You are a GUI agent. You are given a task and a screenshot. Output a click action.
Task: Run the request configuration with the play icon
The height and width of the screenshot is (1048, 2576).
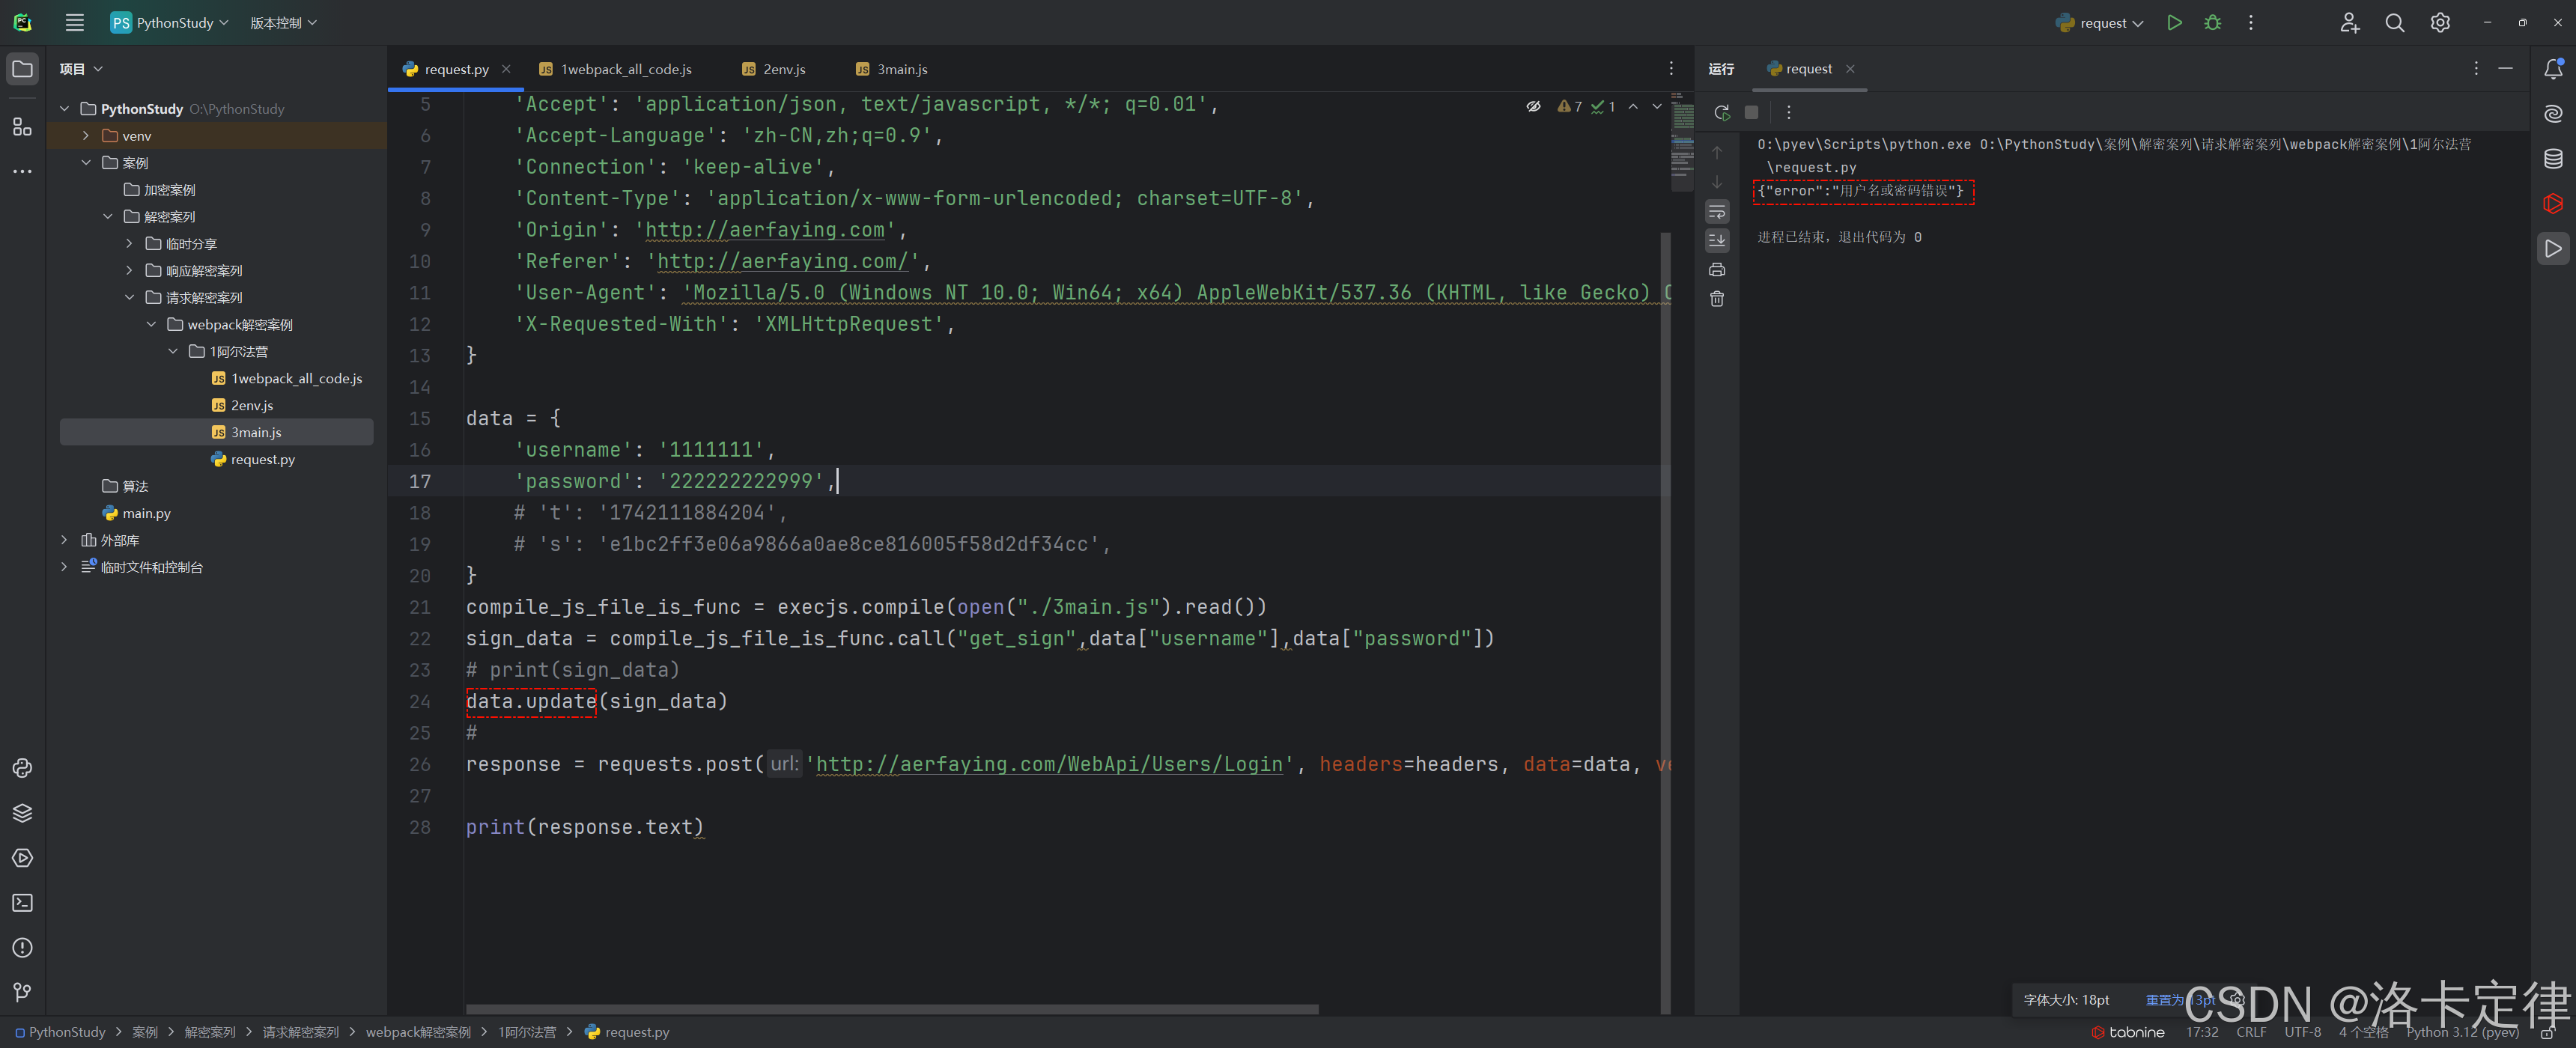[2174, 22]
